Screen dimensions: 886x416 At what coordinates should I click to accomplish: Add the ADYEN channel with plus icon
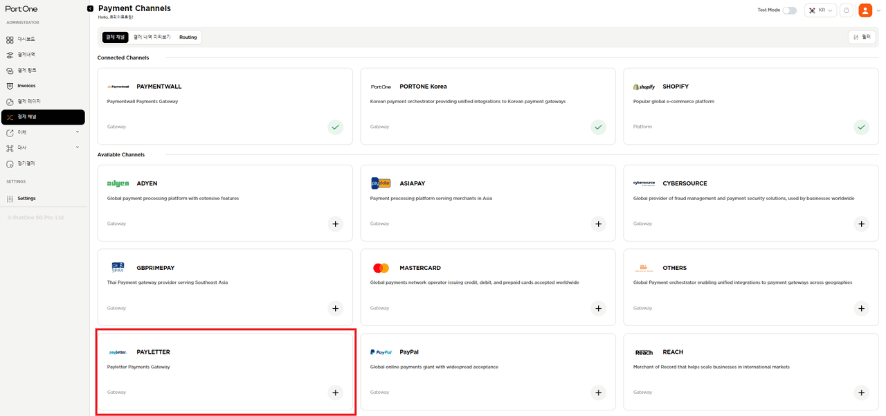(335, 224)
